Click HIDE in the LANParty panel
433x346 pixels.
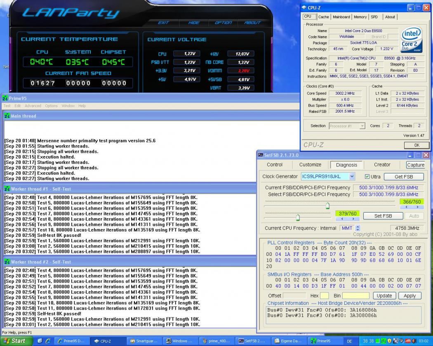pyautogui.click(x=193, y=23)
